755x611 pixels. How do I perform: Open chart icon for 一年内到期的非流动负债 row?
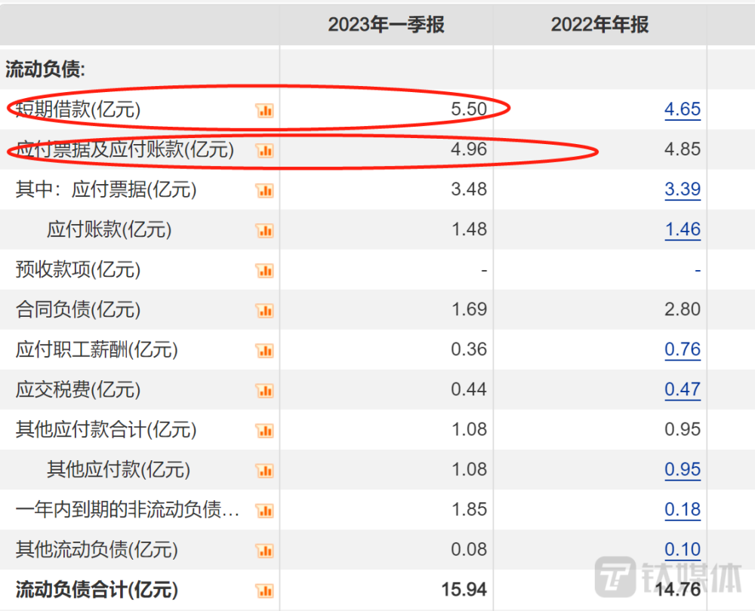(265, 510)
